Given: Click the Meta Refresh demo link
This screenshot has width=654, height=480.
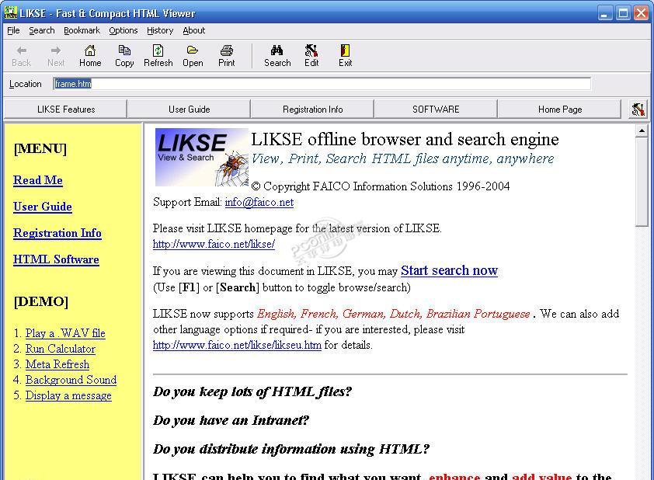Looking at the screenshot, I should 57,364.
